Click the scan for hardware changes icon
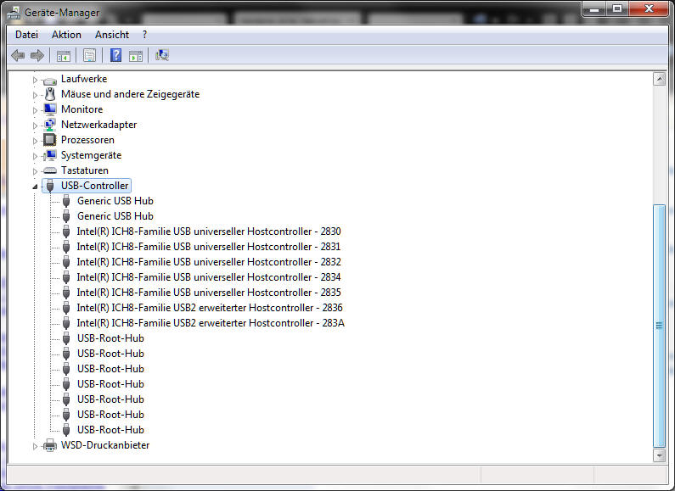 pos(162,55)
